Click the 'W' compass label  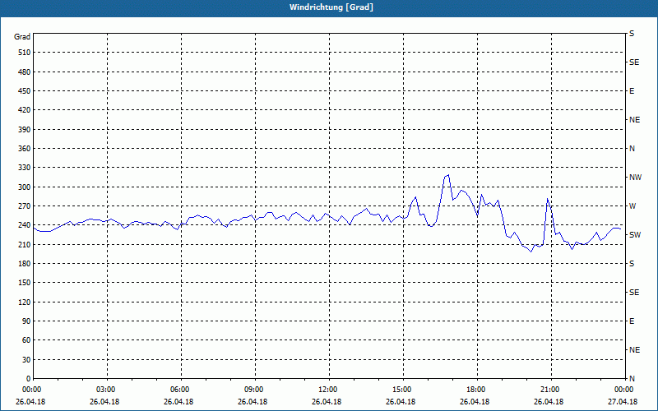(633, 206)
